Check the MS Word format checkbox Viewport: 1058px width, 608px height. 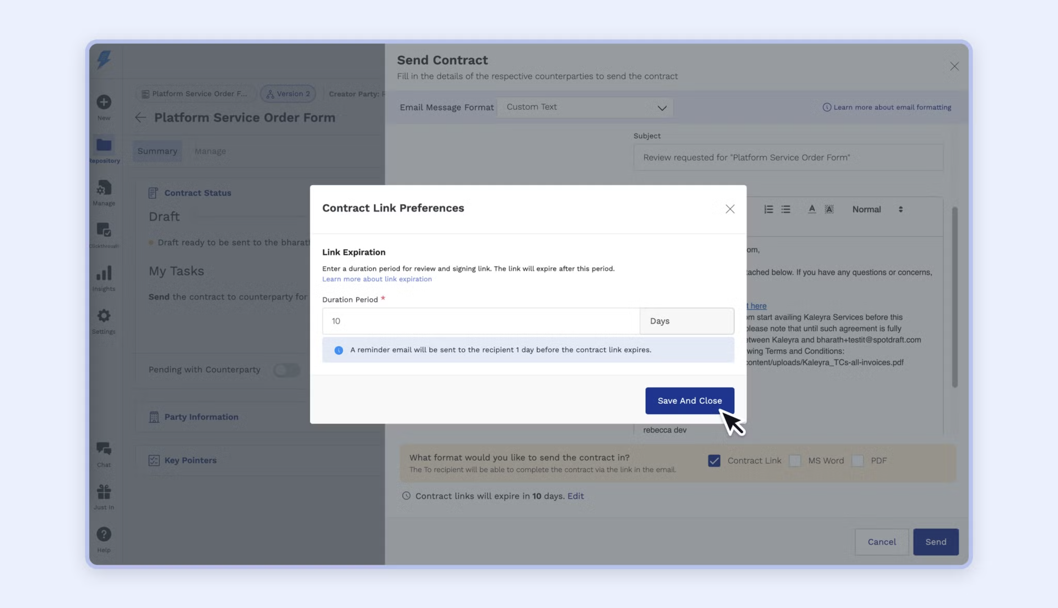point(795,461)
